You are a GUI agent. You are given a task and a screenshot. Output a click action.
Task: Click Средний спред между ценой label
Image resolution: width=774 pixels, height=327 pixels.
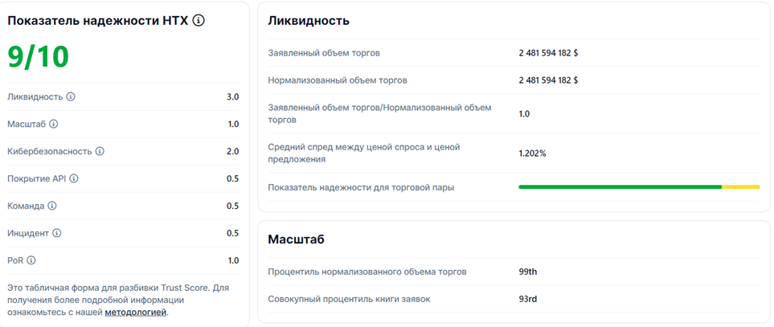coord(364,153)
